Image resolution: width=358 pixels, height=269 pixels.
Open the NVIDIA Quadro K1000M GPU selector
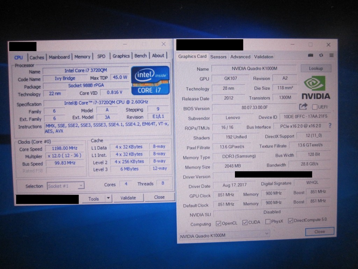(x=224, y=235)
